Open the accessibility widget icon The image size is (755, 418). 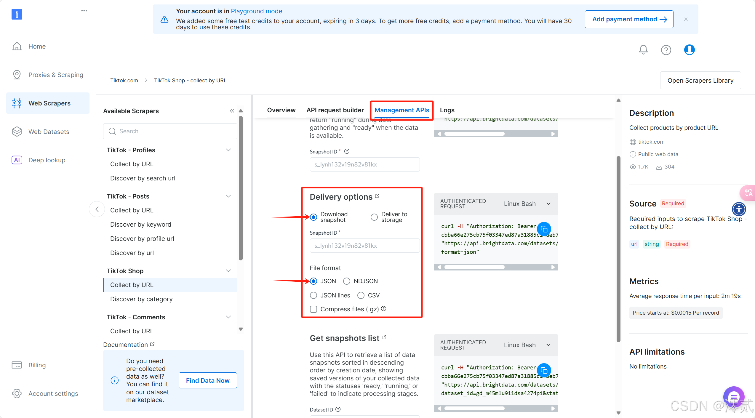pyautogui.click(x=739, y=209)
